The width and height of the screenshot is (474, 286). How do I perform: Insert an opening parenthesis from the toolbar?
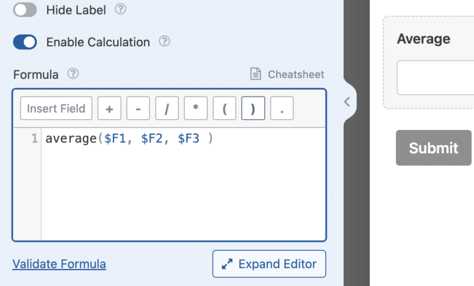pyautogui.click(x=224, y=108)
